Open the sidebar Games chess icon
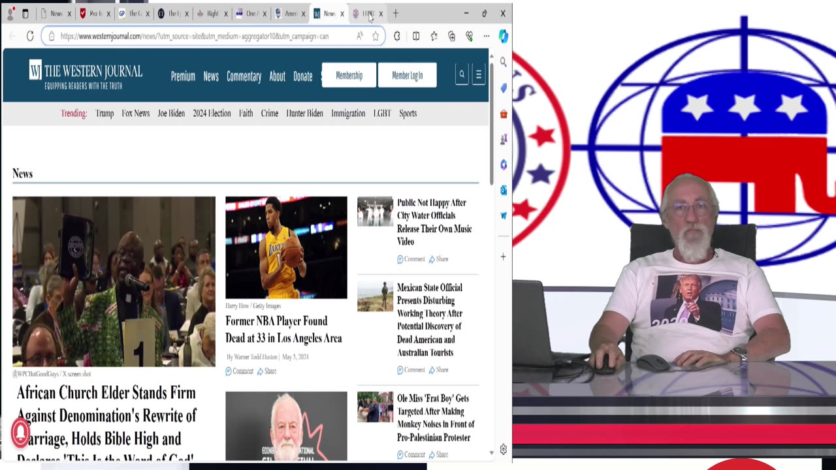Viewport: 836px width, 470px height. (504, 139)
